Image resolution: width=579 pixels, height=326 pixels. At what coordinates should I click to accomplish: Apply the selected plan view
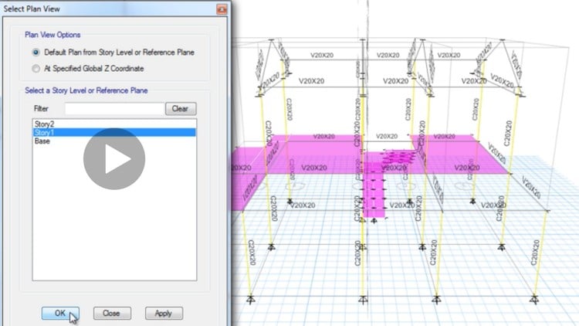tap(164, 314)
